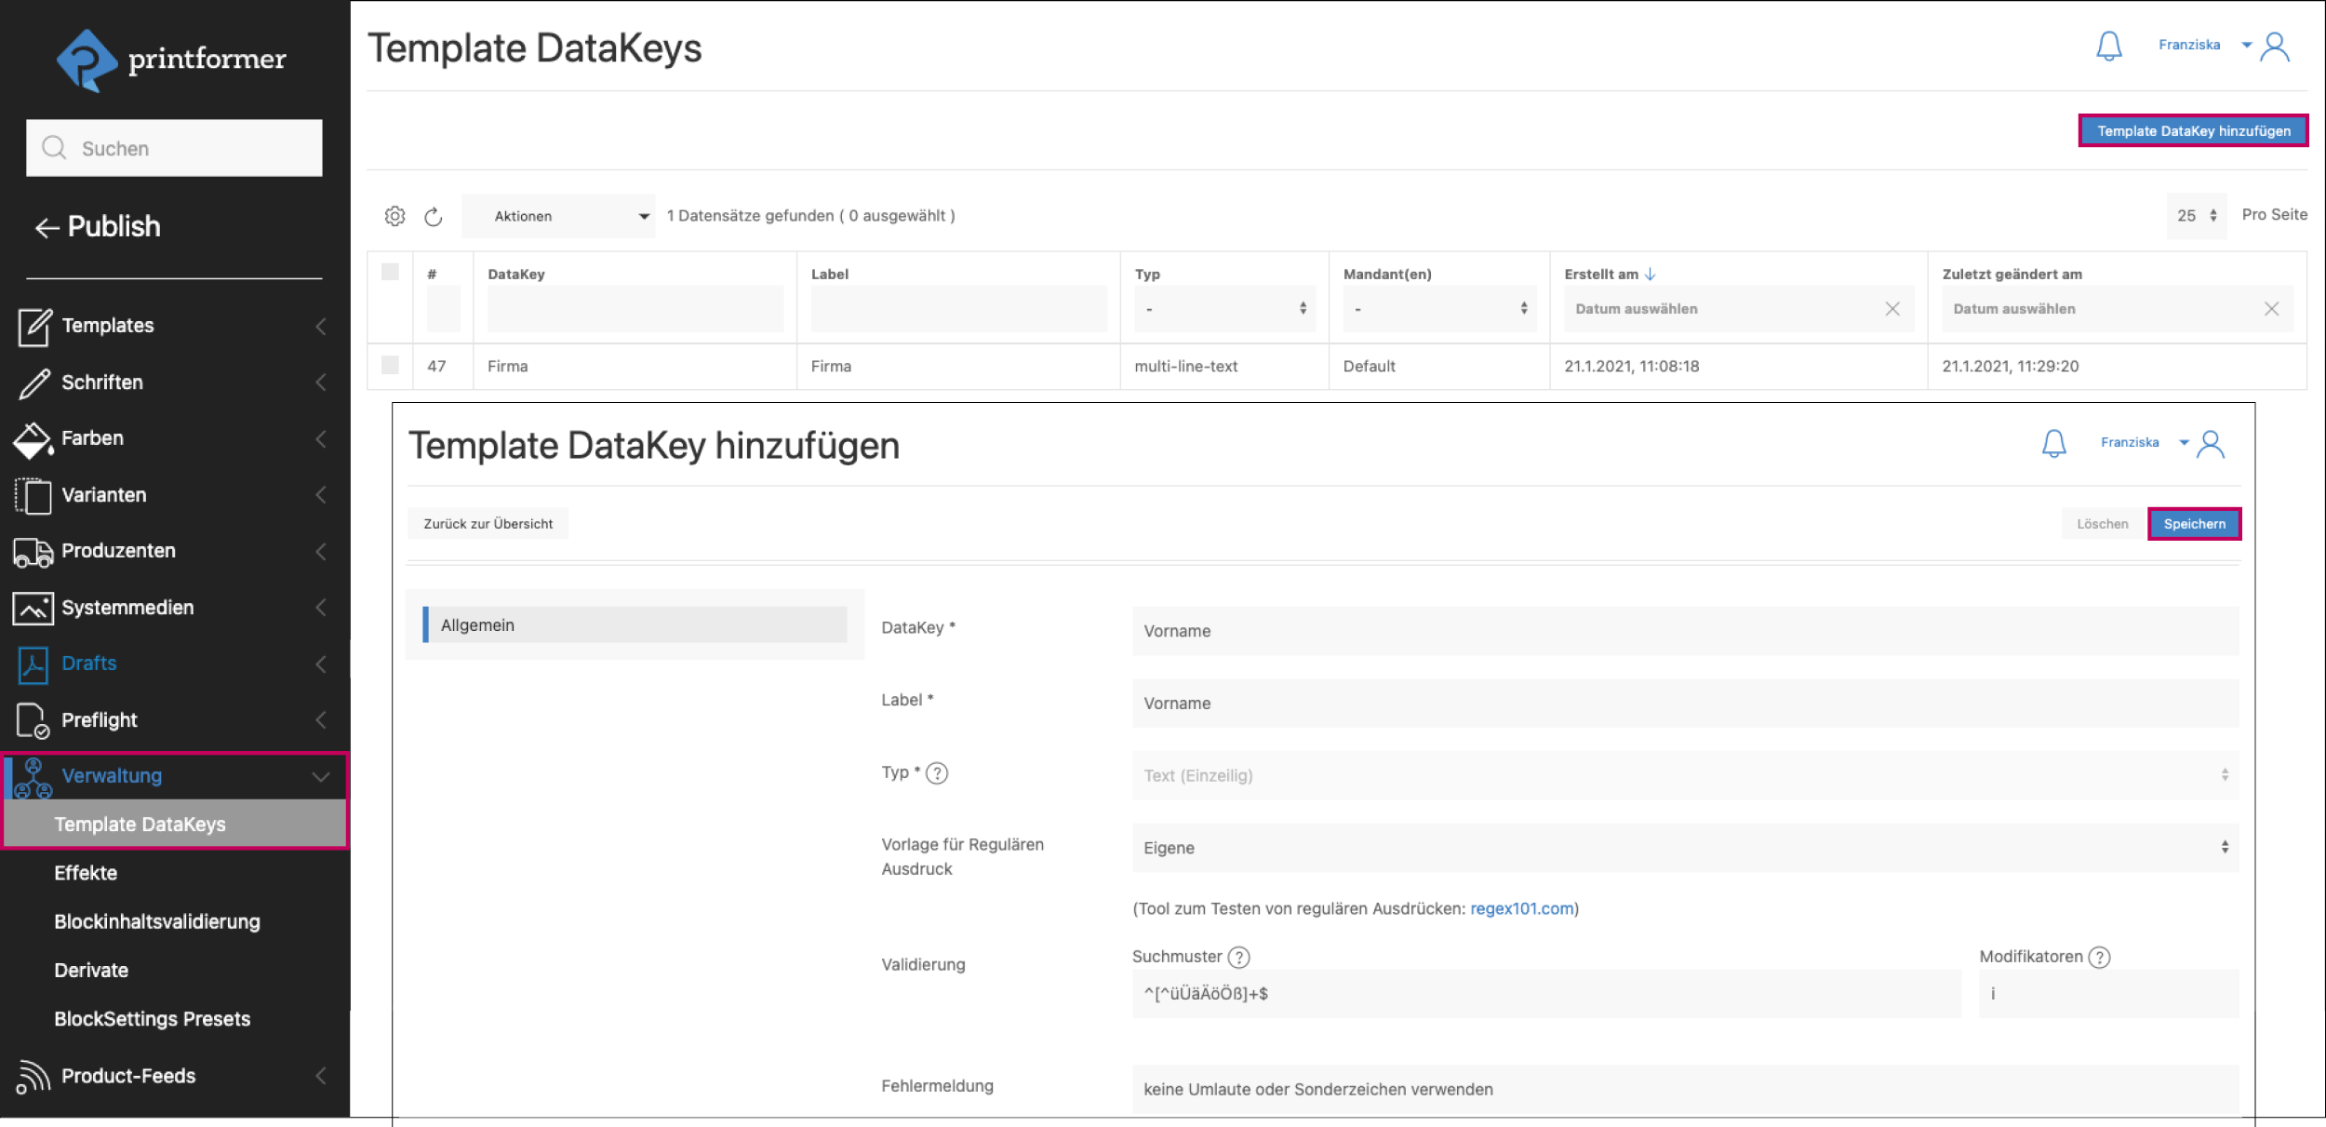Screen dimensions: 2326x1127
Task: Click the table settings gear icon
Action: pos(394,216)
